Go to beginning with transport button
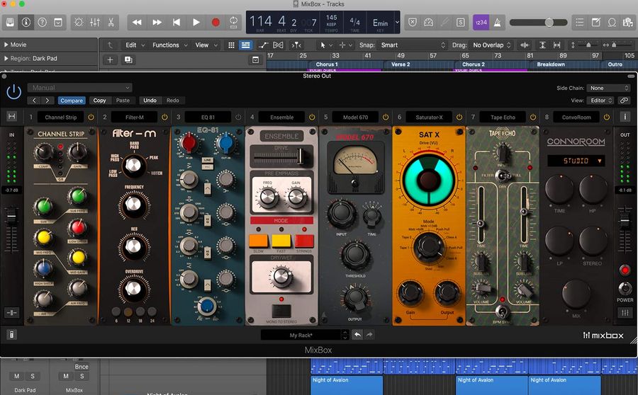The height and width of the screenshot is (395, 638). pyautogui.click(x=177, y=23)
